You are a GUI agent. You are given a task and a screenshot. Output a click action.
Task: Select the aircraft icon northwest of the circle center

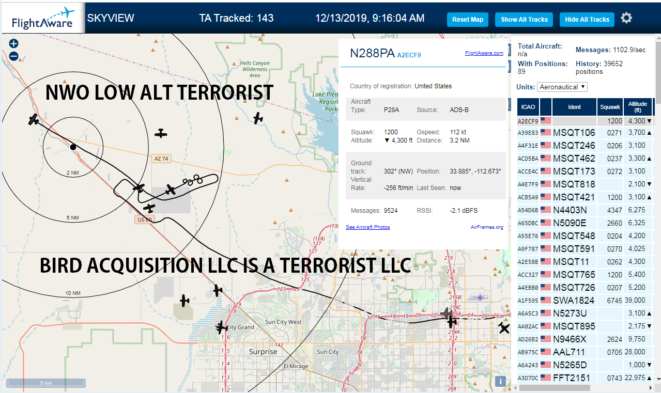pyautogui.click(x=34, y=120)
